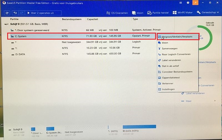Click the Type column header
The image size is (222, 140).
pos(135,19)
